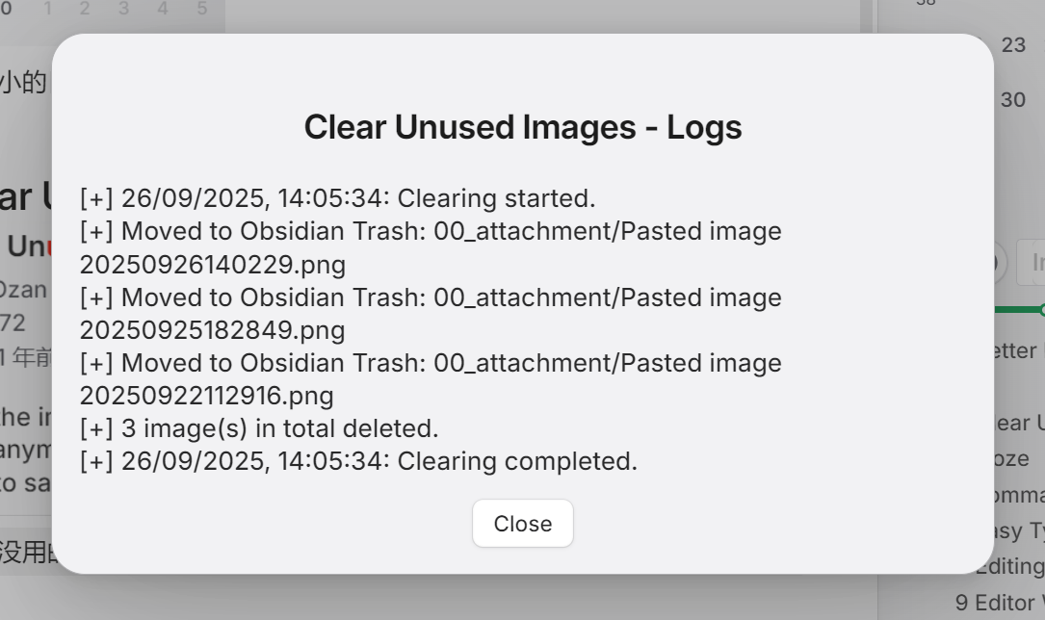Viewport: 1045px width, 620px height.
Task: Select number 5 in the top row
Action: point(201,10)
